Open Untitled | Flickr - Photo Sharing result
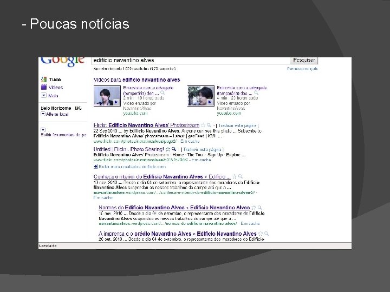Screen dimensions: 390x292 click(x=128, y=149)
